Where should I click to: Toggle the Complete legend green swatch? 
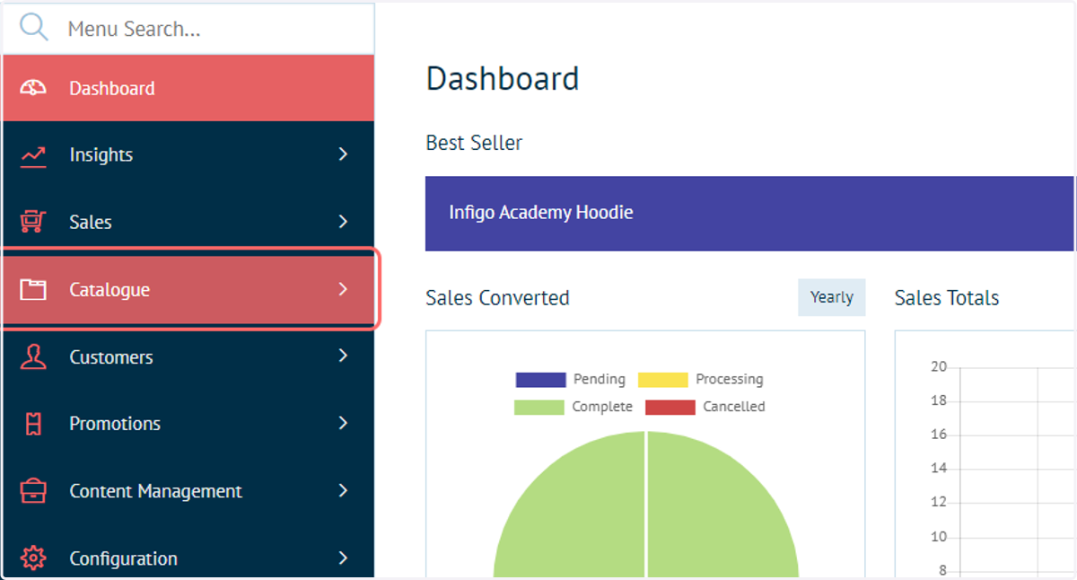tap(539, 407)
